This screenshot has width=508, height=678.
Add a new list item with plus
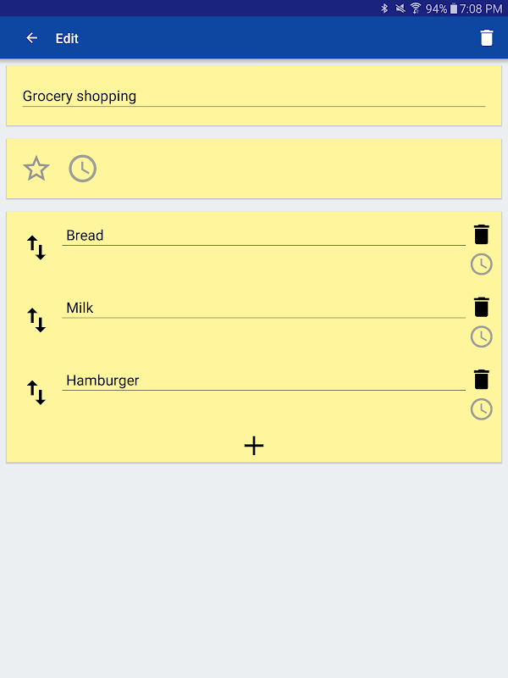(x=254, y=446)
